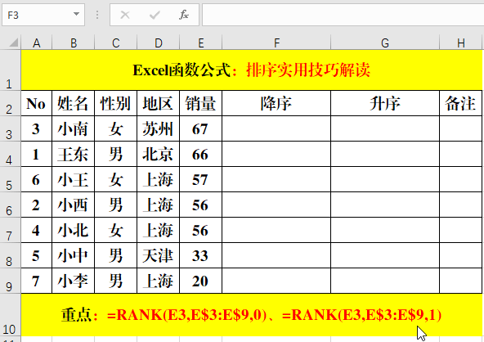Click the gender cell '男' in 王东's row
The width and height of the screenshot is (484, 342).
click(x=116, y=154)
